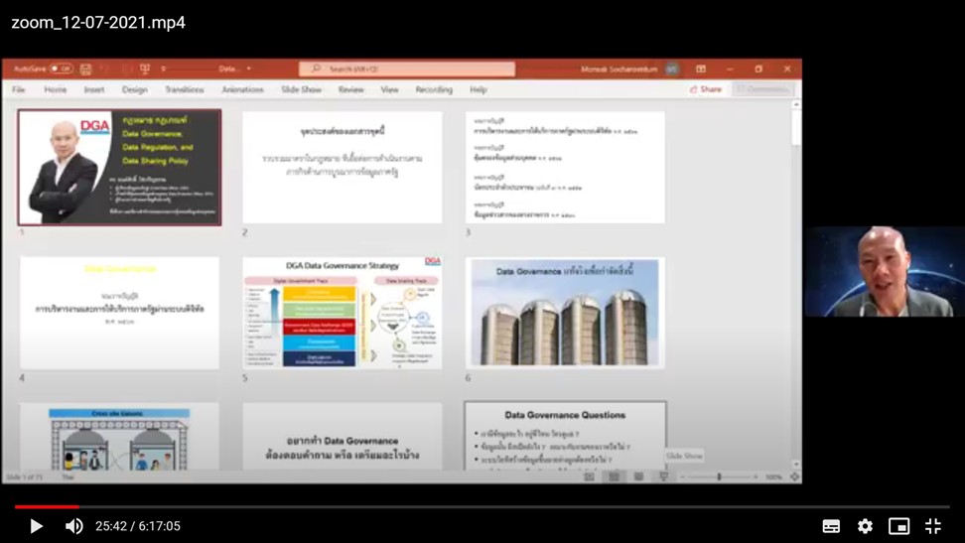This screenshot has height=543, width=965.
Task: Play the video
Action: click(x=36, y=526)
